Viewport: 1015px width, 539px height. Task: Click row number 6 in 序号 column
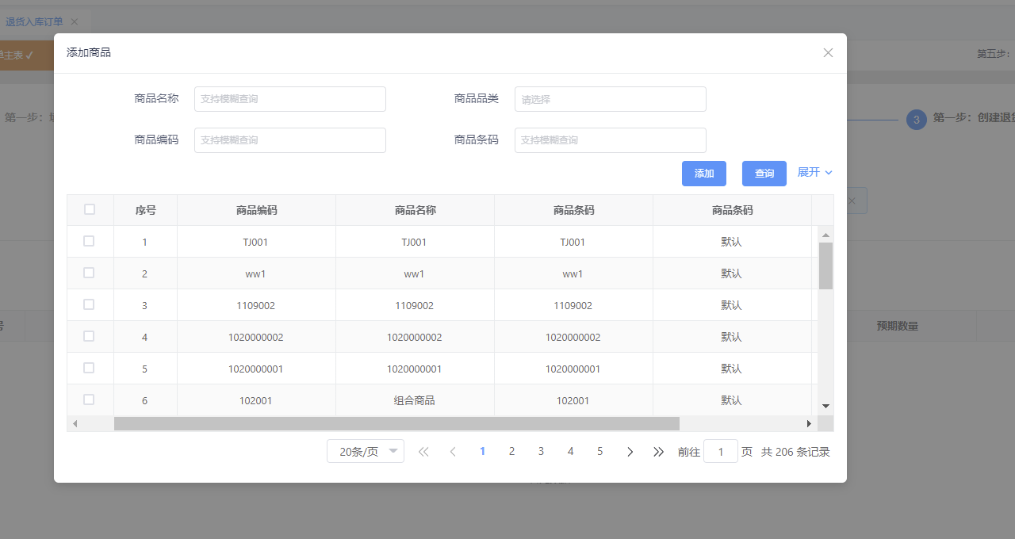tap(144, 400)
